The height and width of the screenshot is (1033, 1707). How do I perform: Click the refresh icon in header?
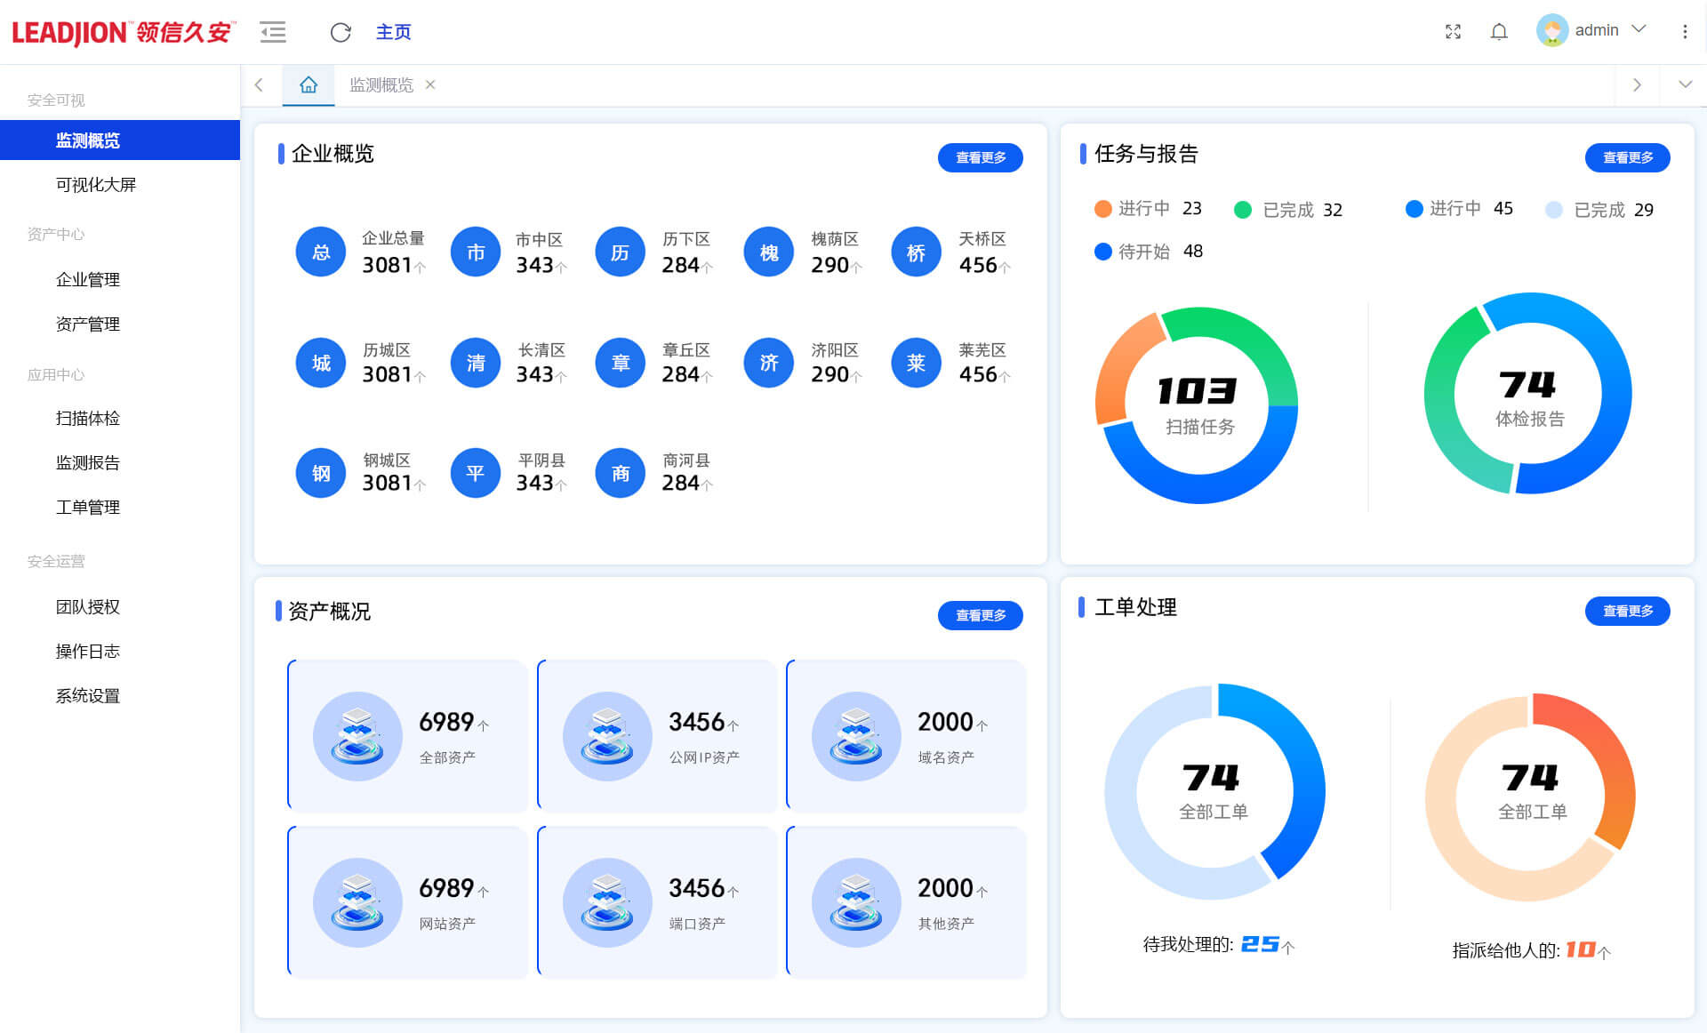pos(341,32)
